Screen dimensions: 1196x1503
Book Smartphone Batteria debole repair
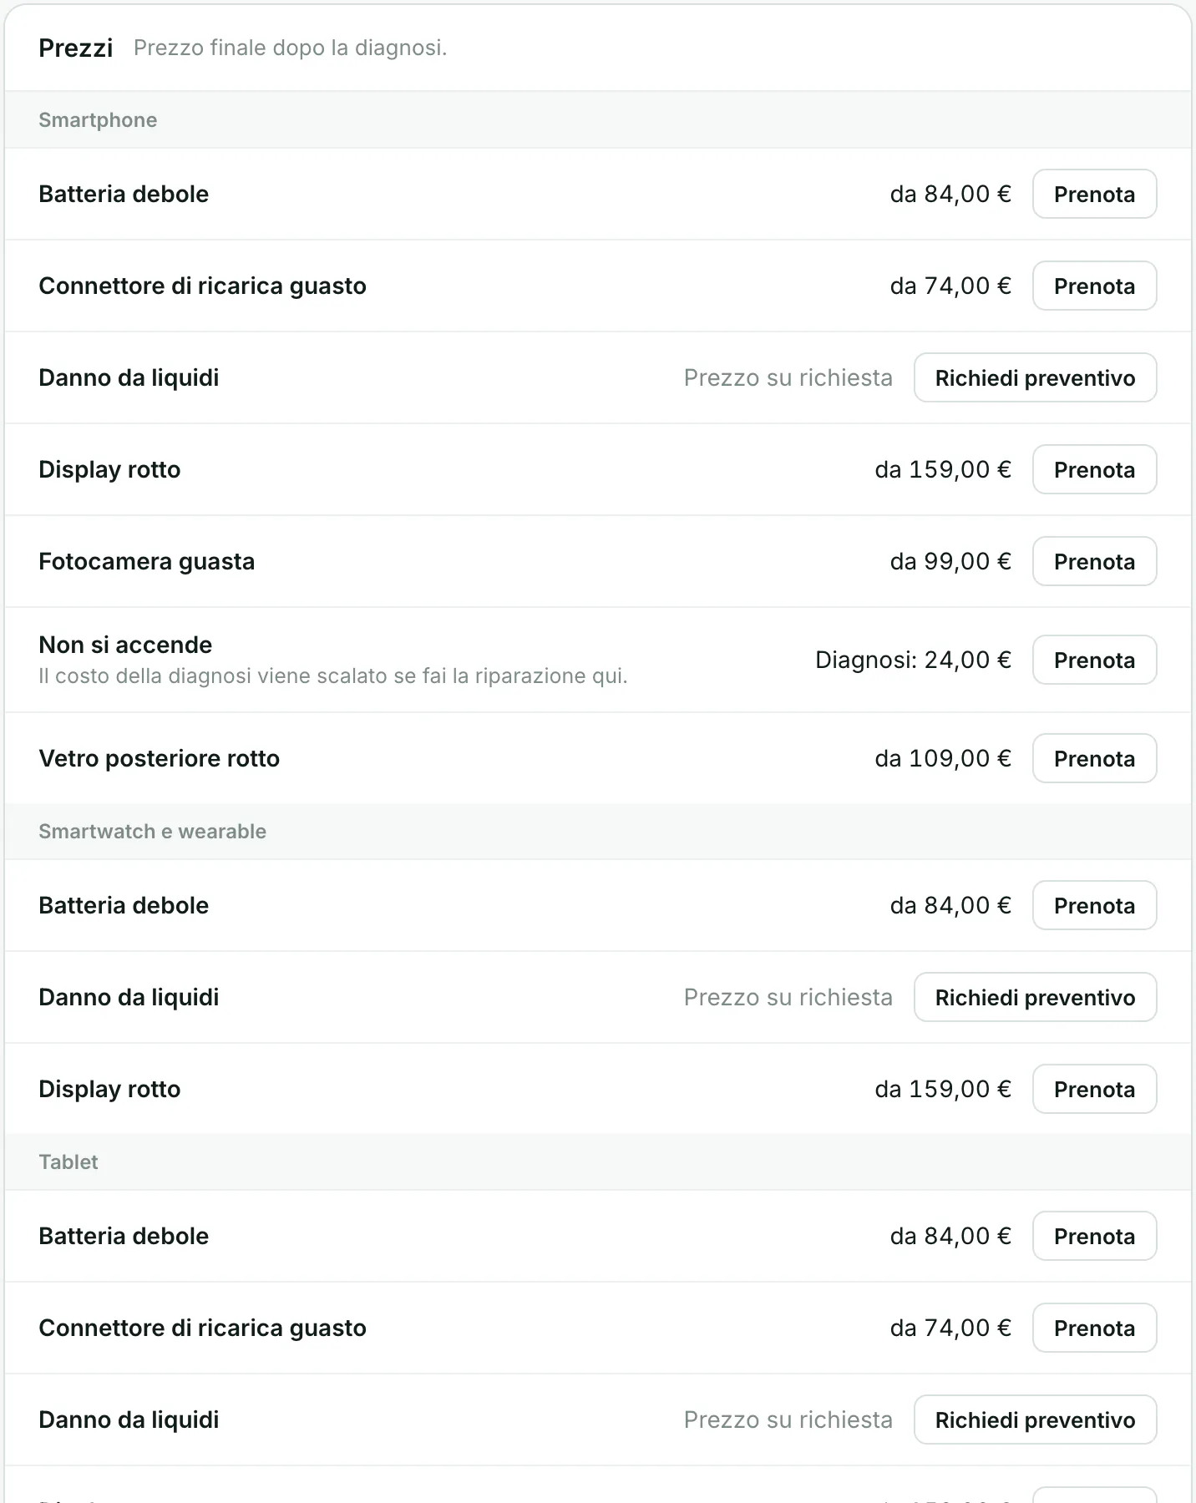click(x=1094, y=194)
